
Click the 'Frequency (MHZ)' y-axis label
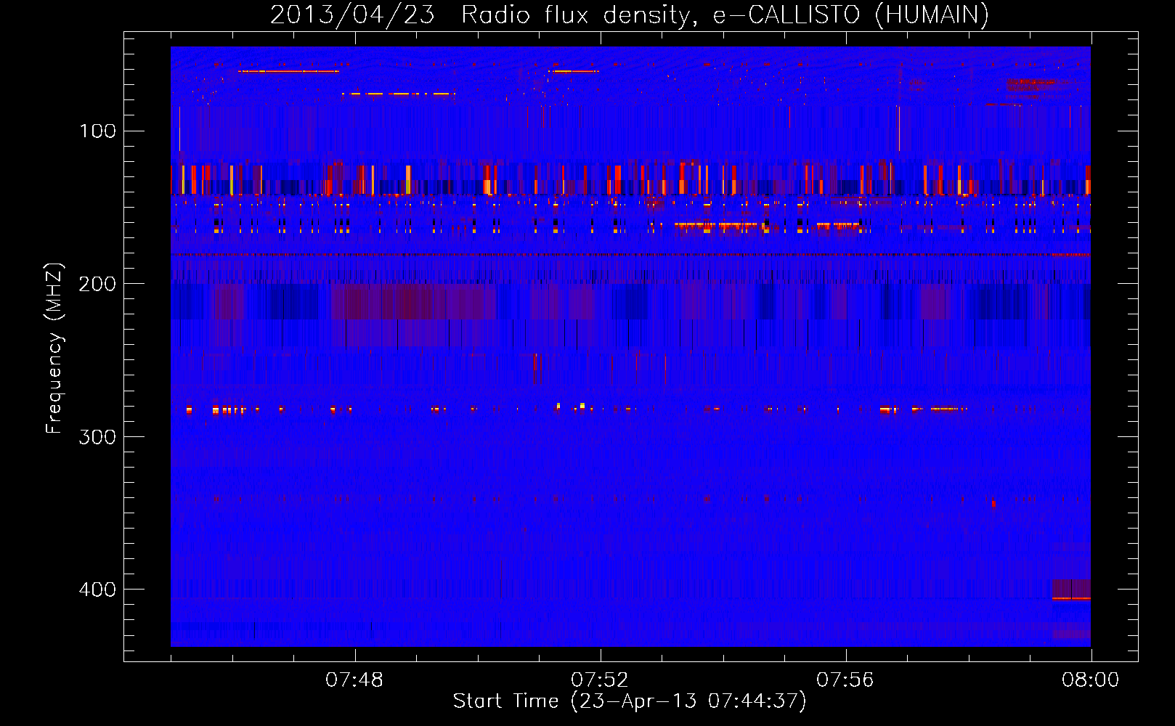click(54, 348)
